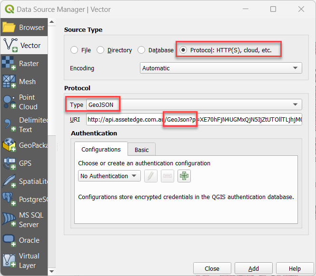Viewport: 316px width, 276px height.
Task: Open the Virtual Layer panel
Action: (24, 260)
